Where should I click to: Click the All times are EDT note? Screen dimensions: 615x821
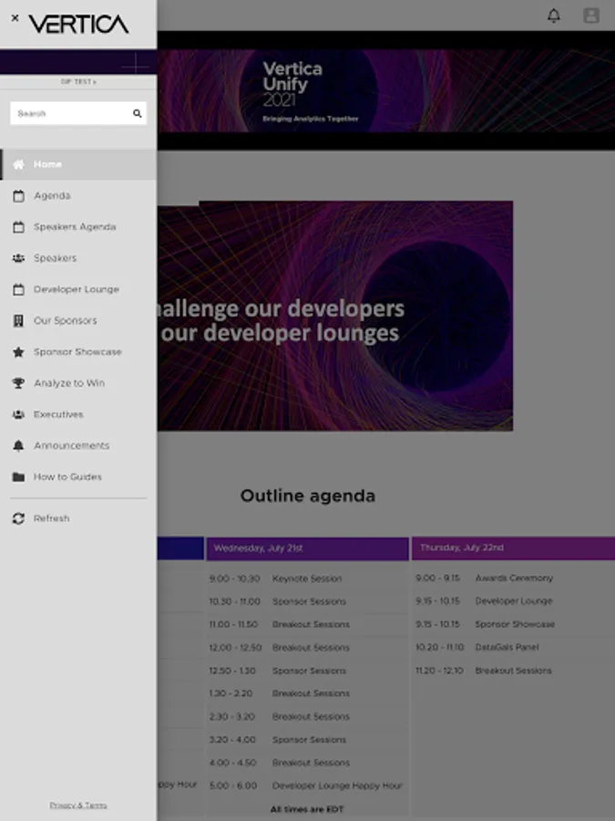tap(307, 809)
